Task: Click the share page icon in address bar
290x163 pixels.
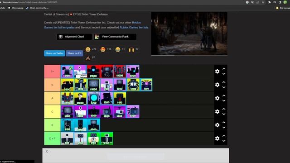Action: tap(258, 2)
